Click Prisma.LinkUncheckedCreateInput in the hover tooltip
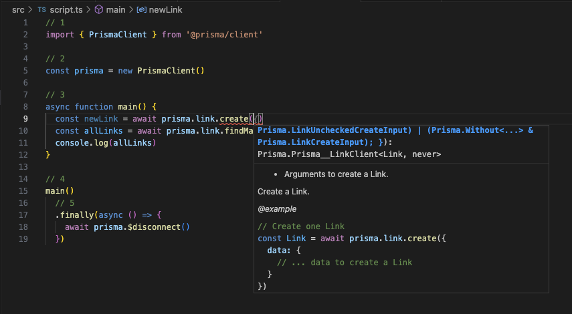 pyautogui.click(x=334, y=130)
